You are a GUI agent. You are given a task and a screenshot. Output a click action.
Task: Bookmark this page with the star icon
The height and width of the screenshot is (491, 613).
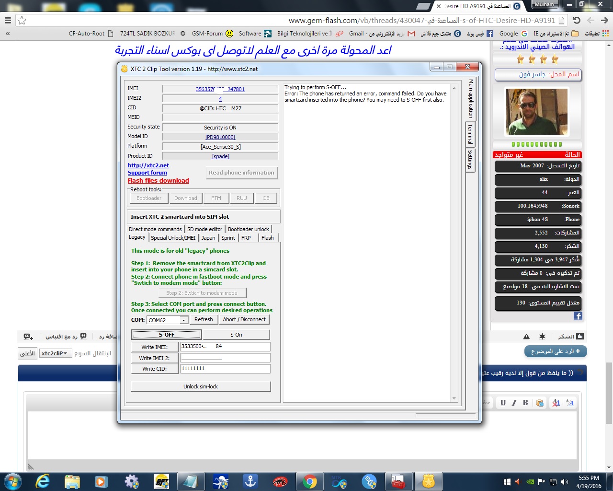[22, 21]
